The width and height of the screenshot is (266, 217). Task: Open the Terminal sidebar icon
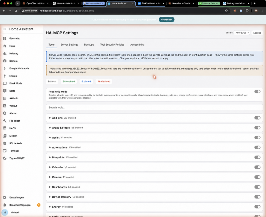coord(5,151)
